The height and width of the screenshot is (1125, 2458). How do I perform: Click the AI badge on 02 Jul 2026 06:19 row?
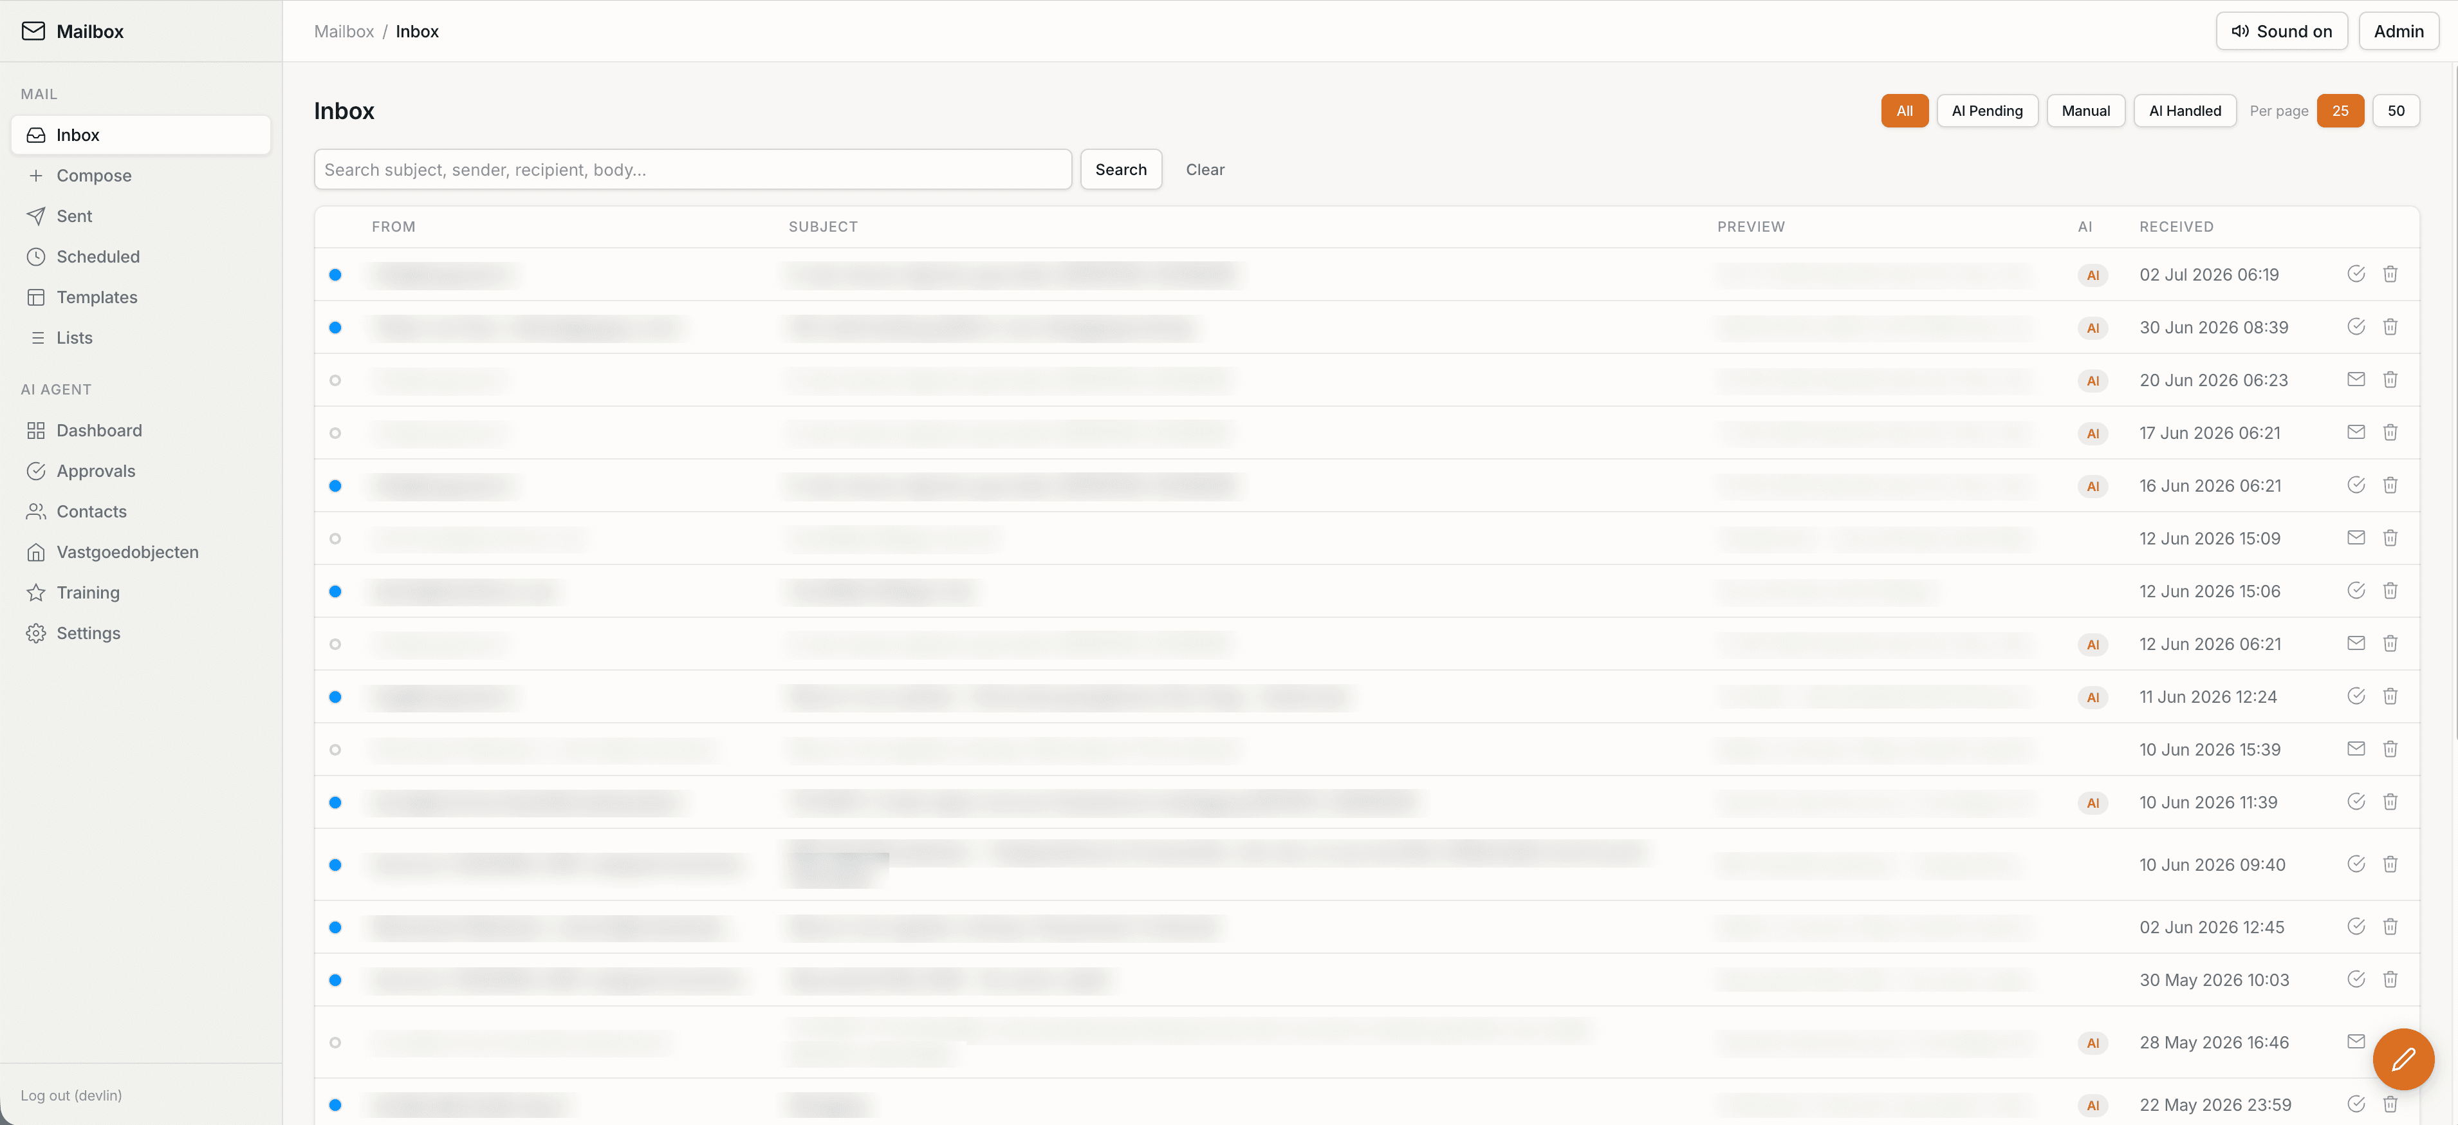click(2093, 275)
